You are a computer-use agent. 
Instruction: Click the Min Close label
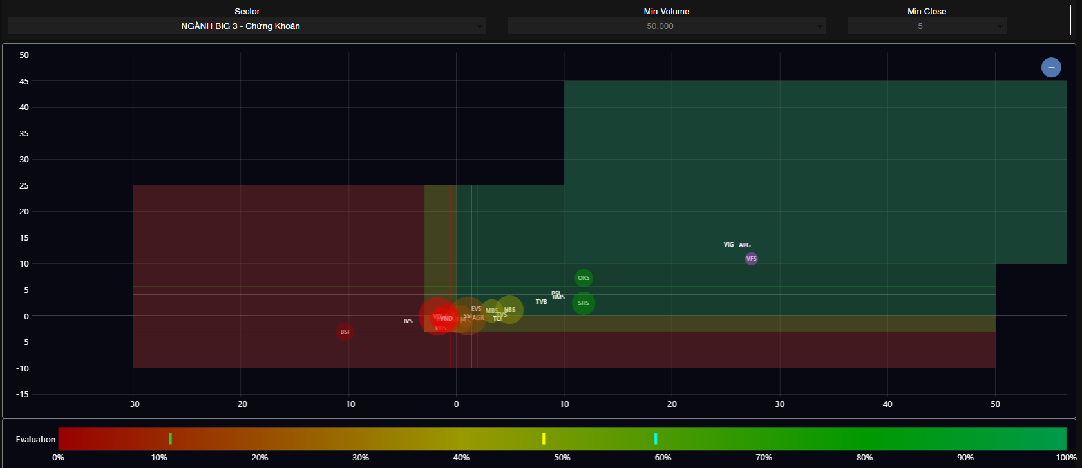[927, 12]
